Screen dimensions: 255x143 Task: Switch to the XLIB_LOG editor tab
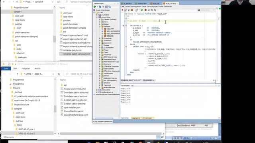tap(155, 4)
